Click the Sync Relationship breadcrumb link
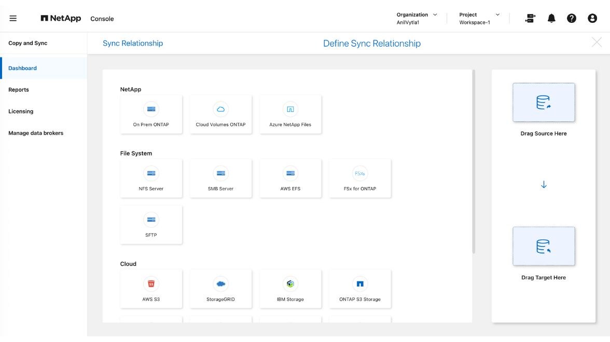The image size is (610, 342). (133, 44)
